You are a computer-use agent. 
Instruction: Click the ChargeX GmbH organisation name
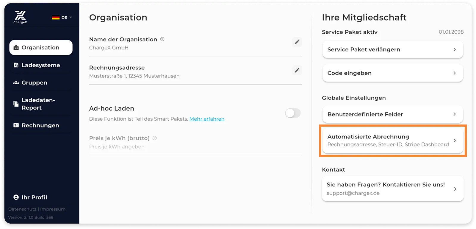(109, 48)
